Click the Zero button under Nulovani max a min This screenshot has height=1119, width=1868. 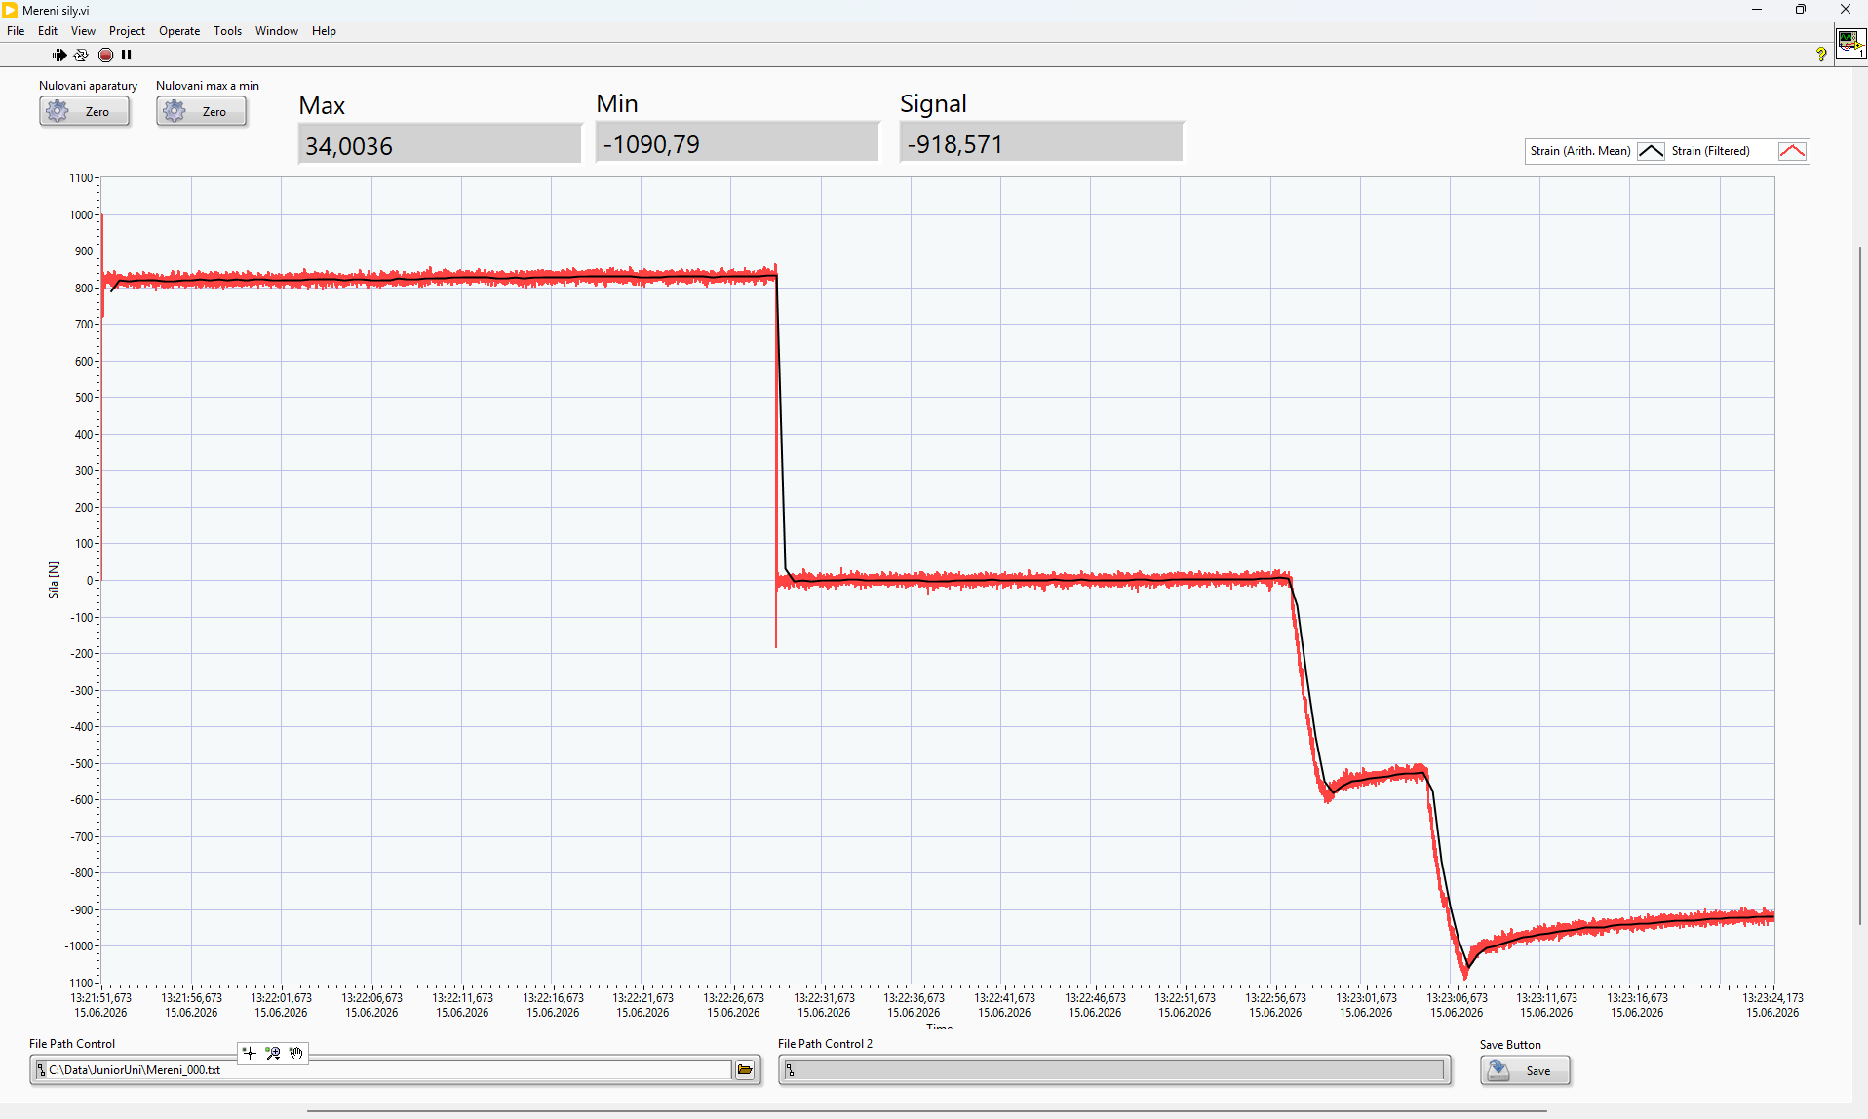202,112
